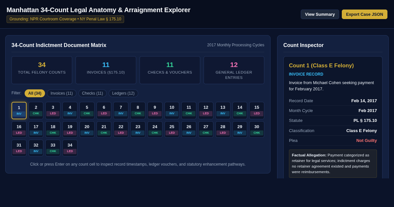
Task: Open count 2 check cell
Action: [36, 110]
